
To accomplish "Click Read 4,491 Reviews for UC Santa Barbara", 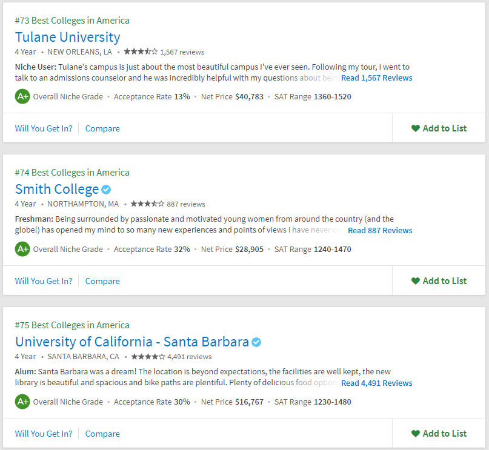I will [377, 383].
